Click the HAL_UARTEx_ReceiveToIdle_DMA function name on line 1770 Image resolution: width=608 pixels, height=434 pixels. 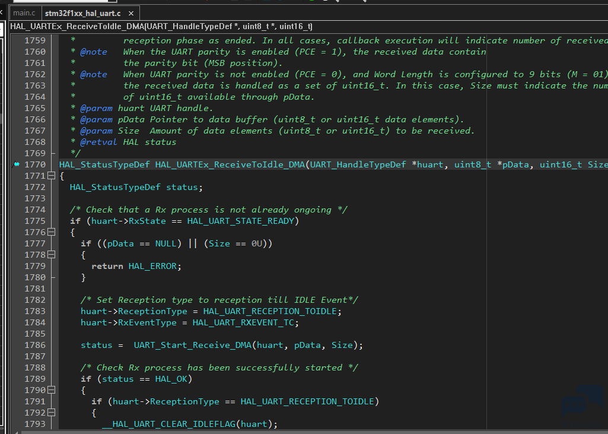tap(230, 164)
